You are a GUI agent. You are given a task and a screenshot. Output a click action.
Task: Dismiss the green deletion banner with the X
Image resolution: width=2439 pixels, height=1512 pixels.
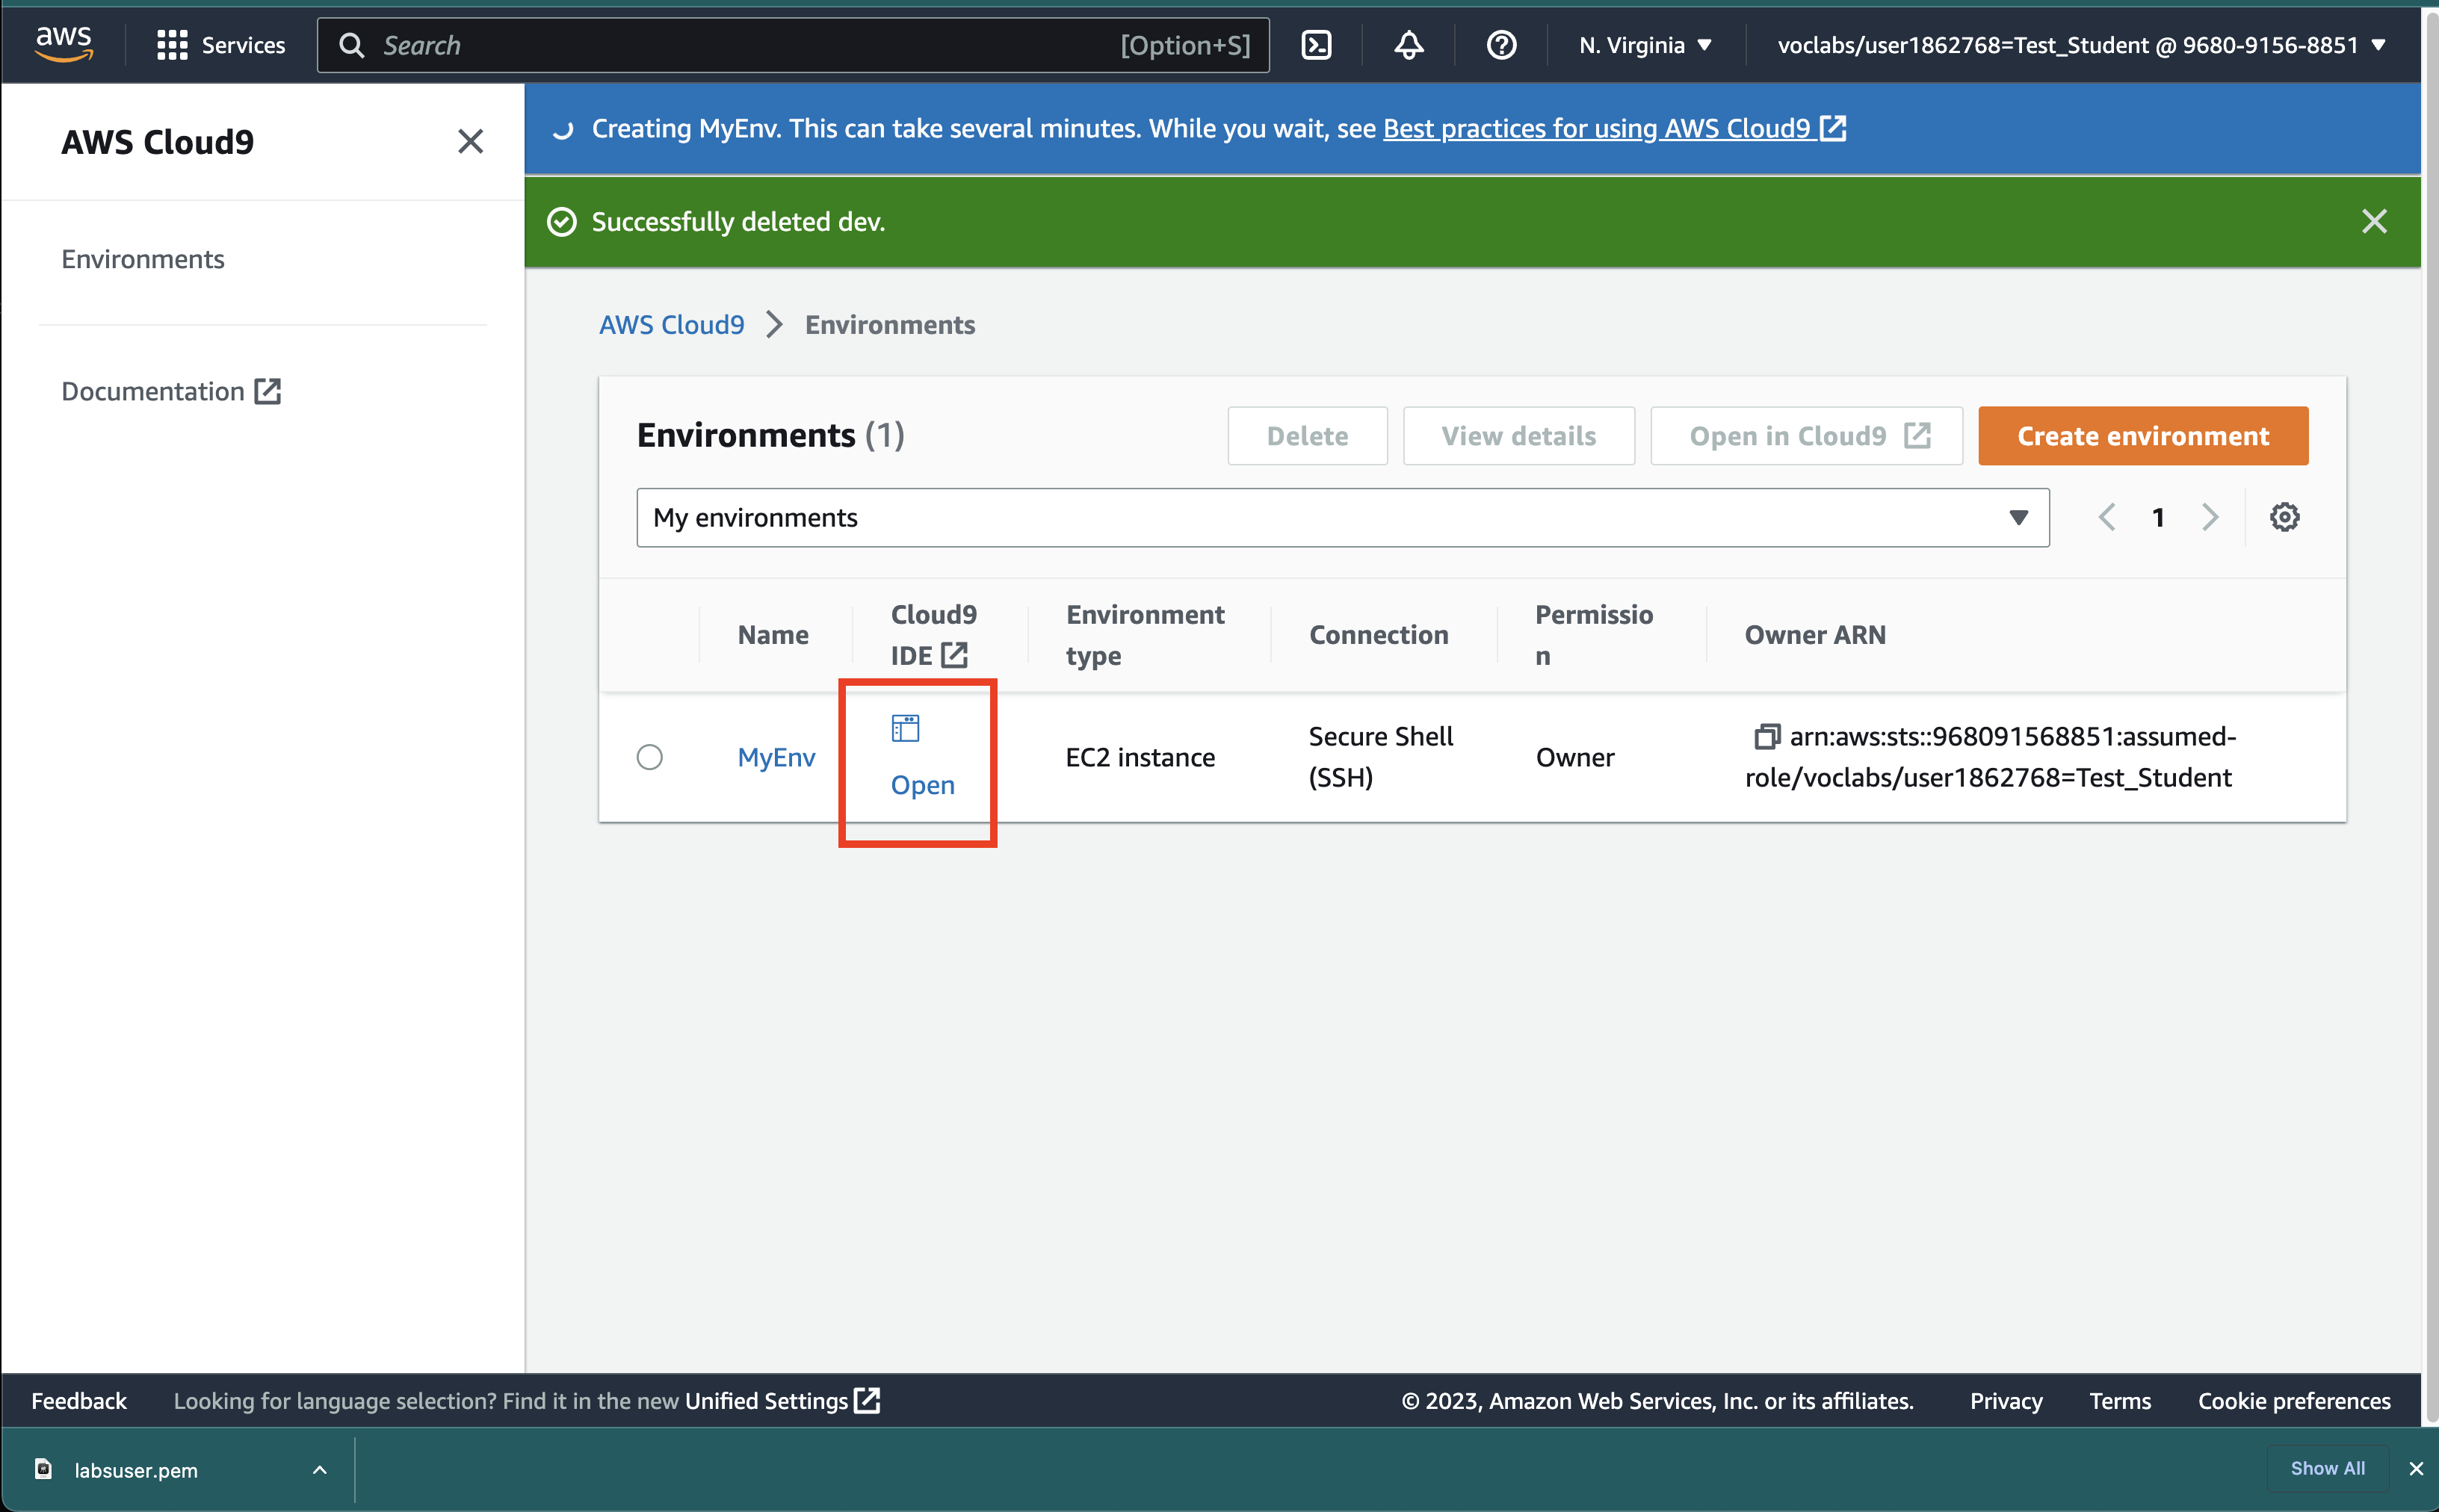point(2375,221)
